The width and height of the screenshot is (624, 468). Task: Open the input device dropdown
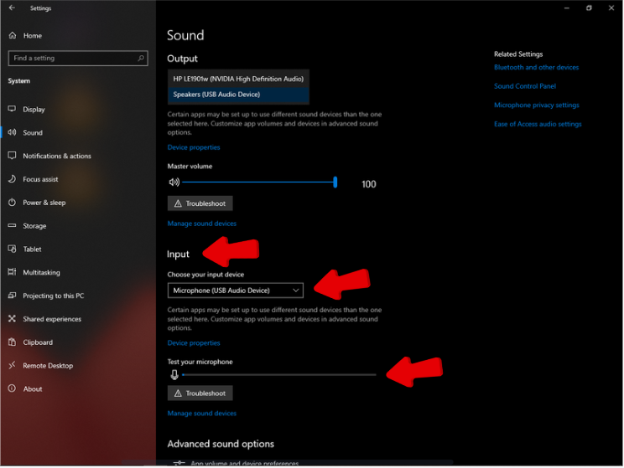click(x=236, y=291)
